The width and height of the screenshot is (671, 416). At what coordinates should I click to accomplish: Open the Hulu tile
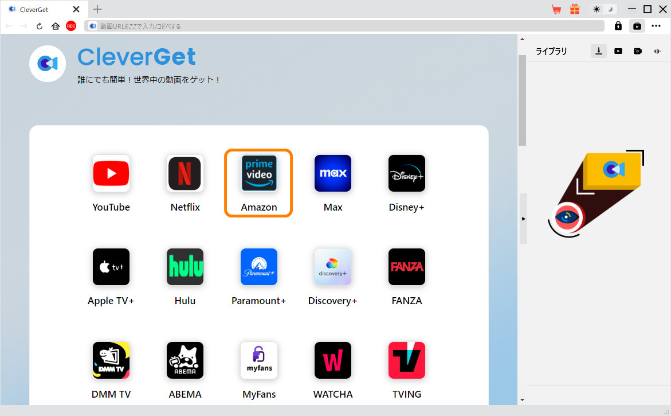[185, 267]
